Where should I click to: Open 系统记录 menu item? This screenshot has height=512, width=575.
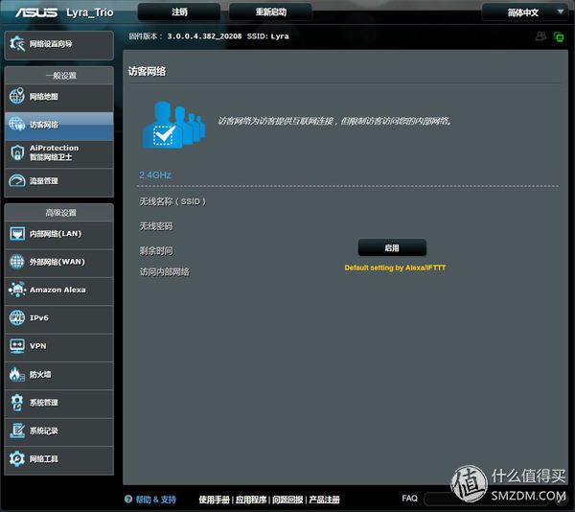[x=59, y=431]
